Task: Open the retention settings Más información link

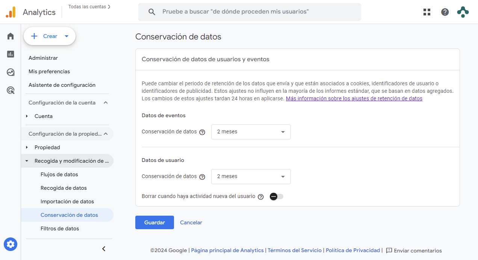Action: [354, 98]
